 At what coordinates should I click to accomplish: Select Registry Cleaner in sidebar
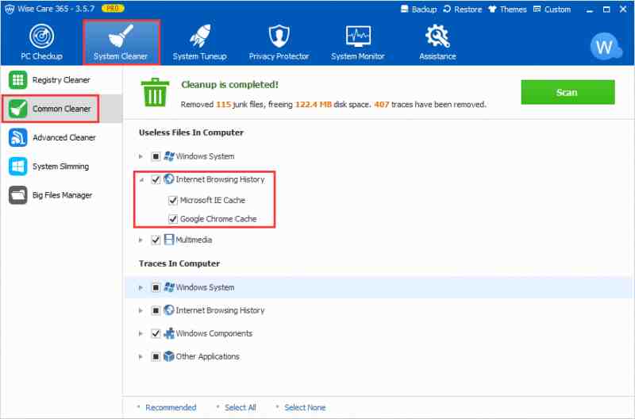pos(61,80)
